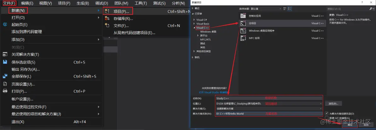Open the 工具(T) menu
The height and width of the screenshot is (130, 376).
(x=141, y=3)
